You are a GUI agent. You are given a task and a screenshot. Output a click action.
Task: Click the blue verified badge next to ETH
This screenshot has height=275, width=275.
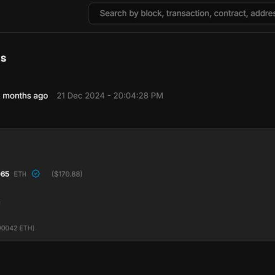pyautogui.click(x=36, y=174)
